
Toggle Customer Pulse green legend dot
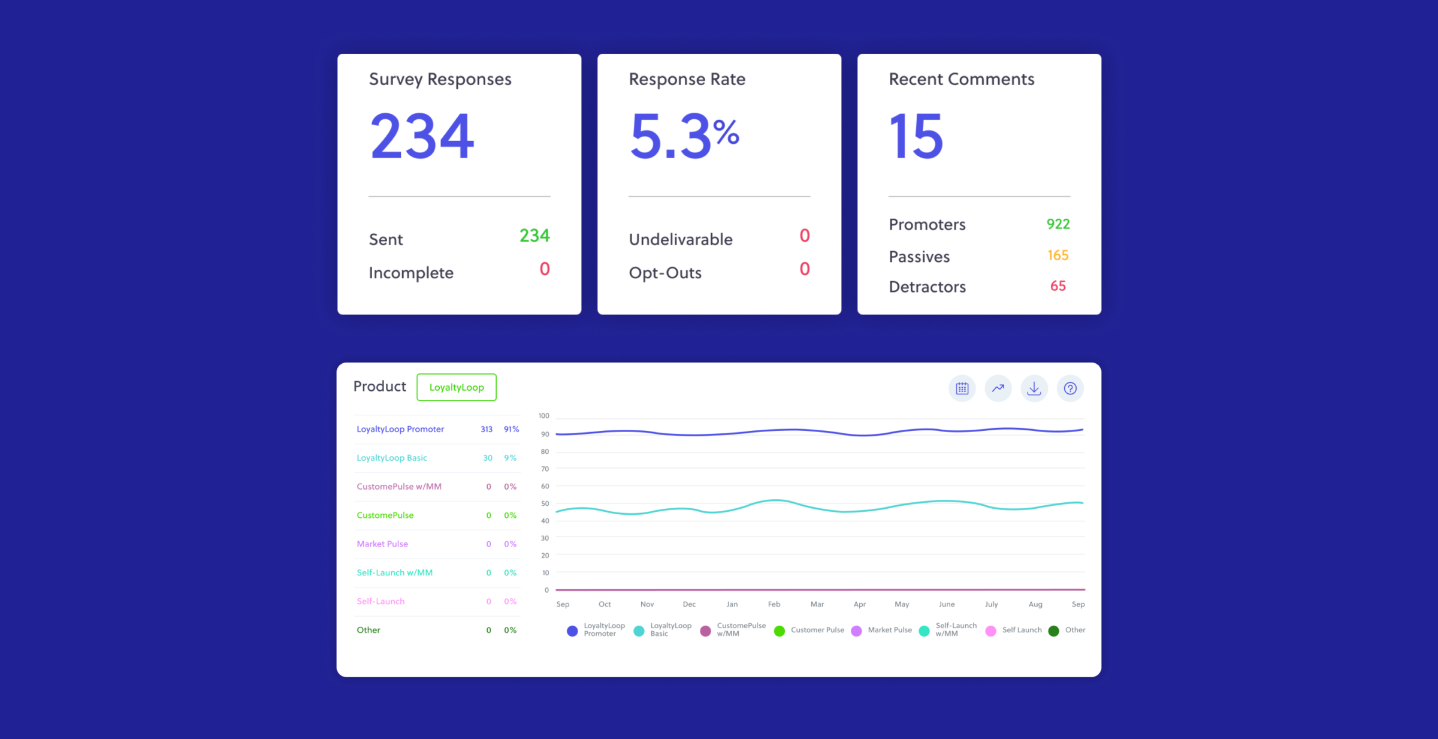[779, 631]
